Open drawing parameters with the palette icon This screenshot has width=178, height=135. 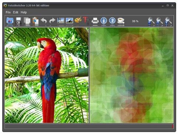point(78,20)
